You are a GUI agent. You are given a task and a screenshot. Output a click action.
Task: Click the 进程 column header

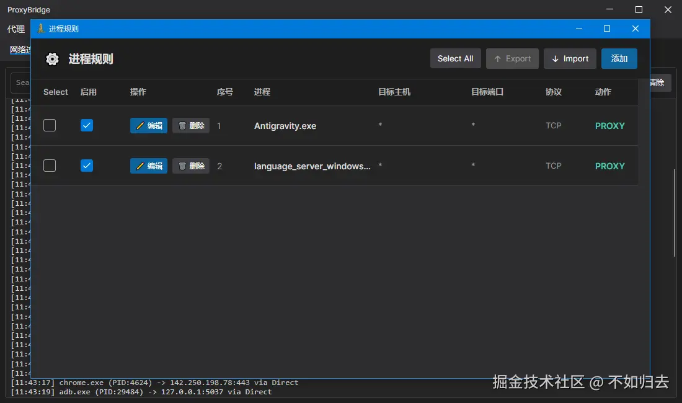point(262,92)
